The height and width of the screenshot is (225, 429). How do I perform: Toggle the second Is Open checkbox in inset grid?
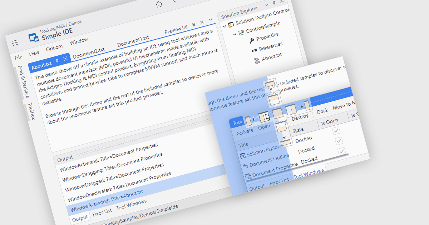coord(339,141)
